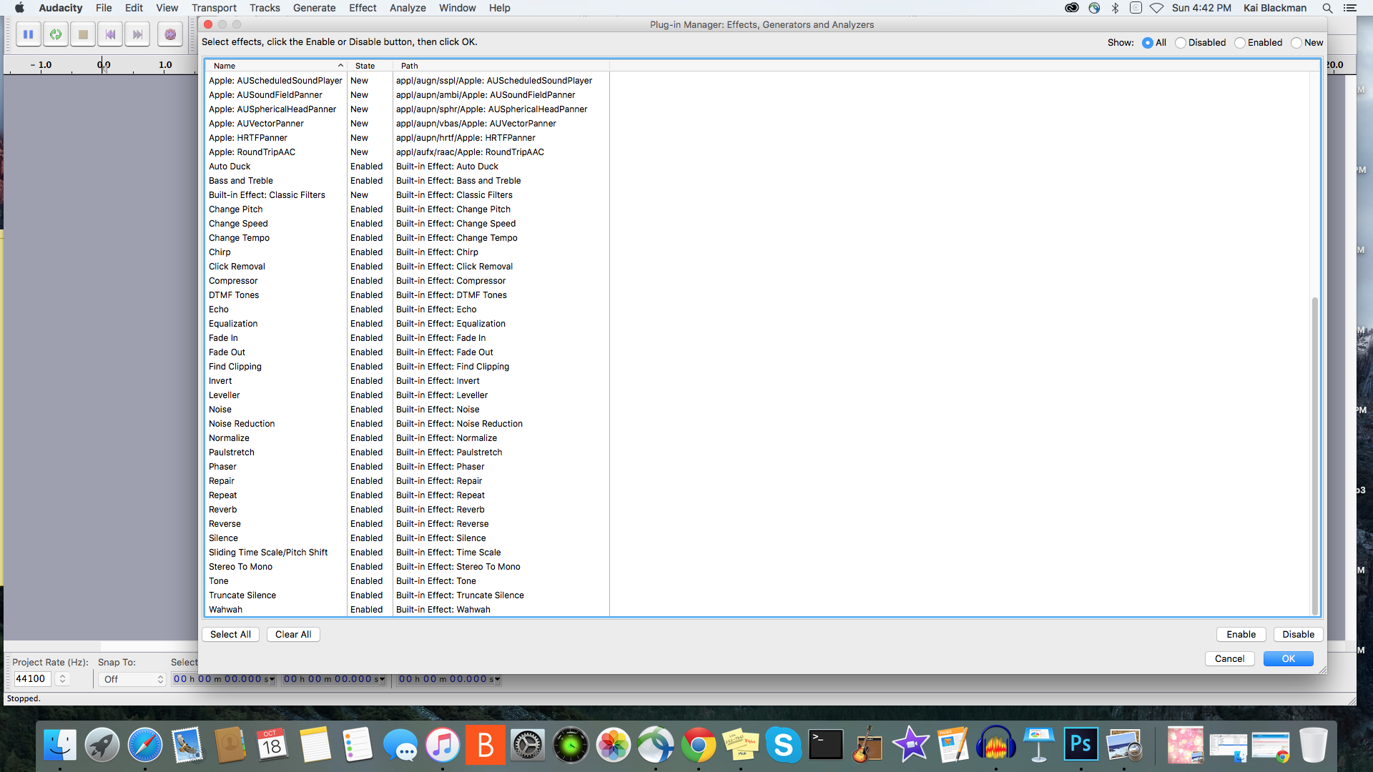Select the All show filter

click(1147, 43)
